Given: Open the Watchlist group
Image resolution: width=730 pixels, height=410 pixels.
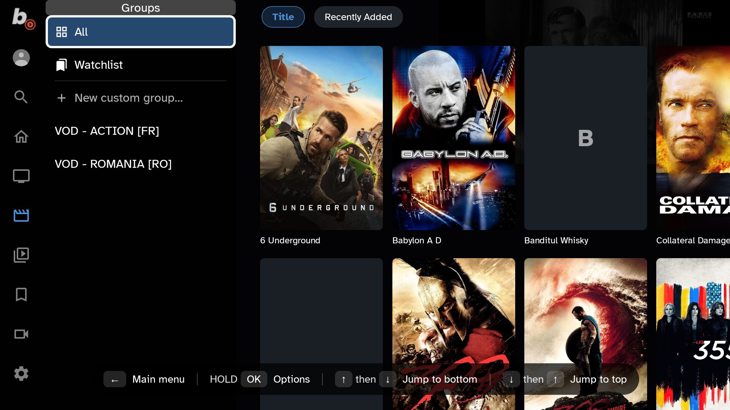Looking at the screenshot, I should pyautogui.click(x=141, y=65).
